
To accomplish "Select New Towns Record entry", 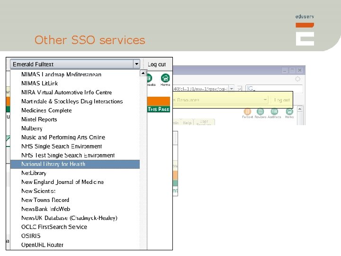I will pos(45,200).
